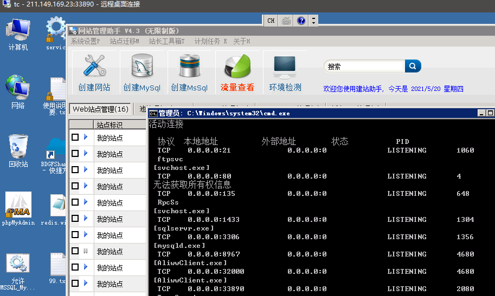The width and height of the screenshot is (495, 296).
Task: Select the 创建MsSql database icon
Action: [x=189, y=67]
